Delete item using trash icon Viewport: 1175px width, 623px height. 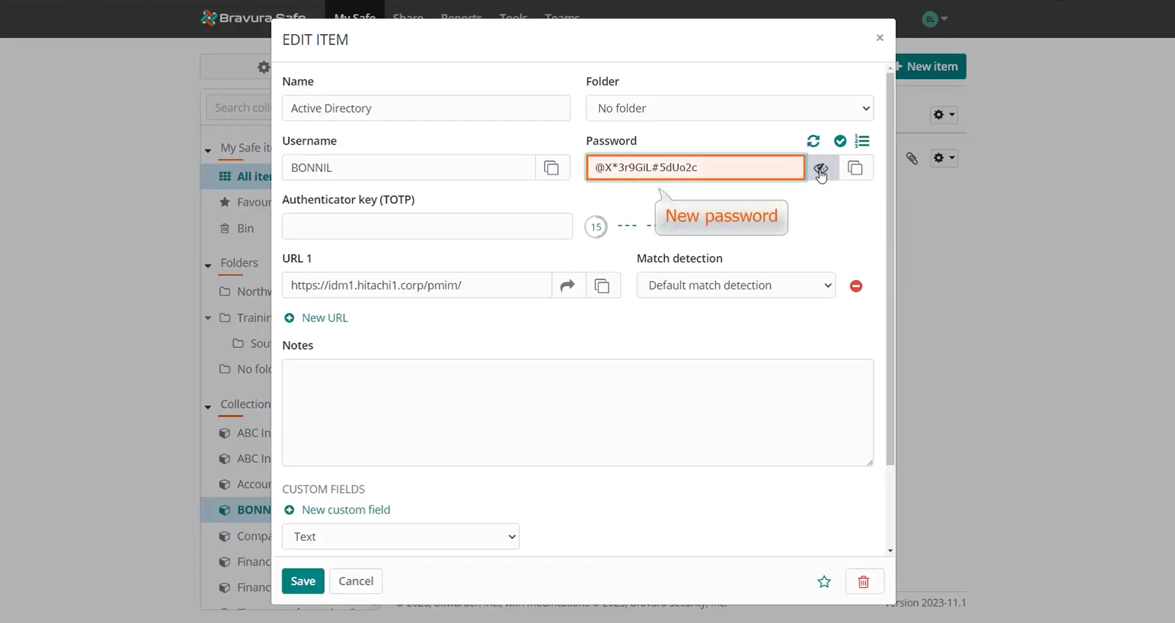tap(863, 582)
